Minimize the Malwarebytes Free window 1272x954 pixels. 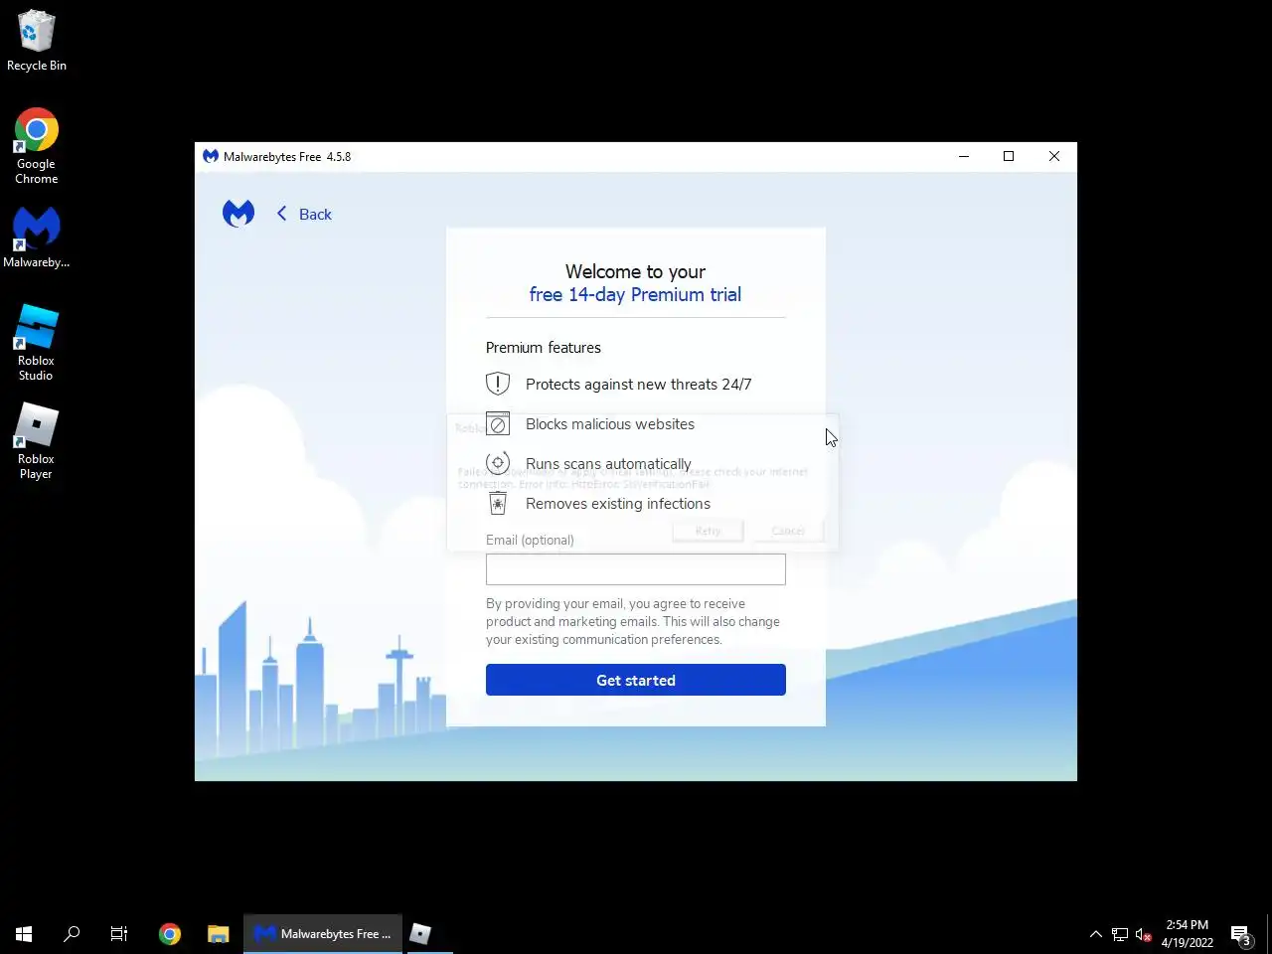[963, 156]
